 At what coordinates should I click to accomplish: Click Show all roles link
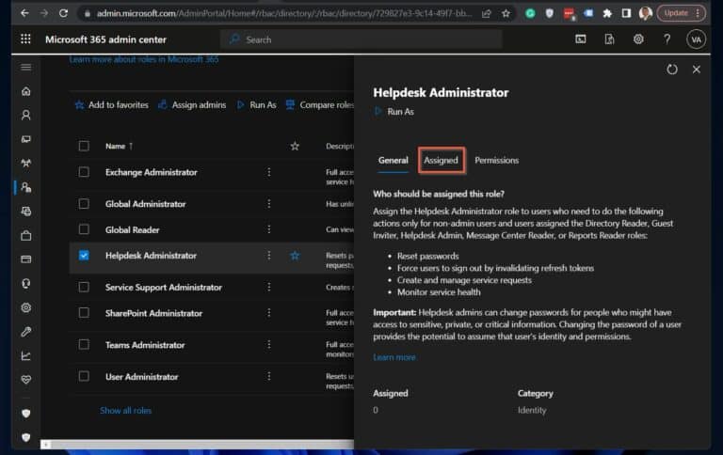[x=125, y=410]
